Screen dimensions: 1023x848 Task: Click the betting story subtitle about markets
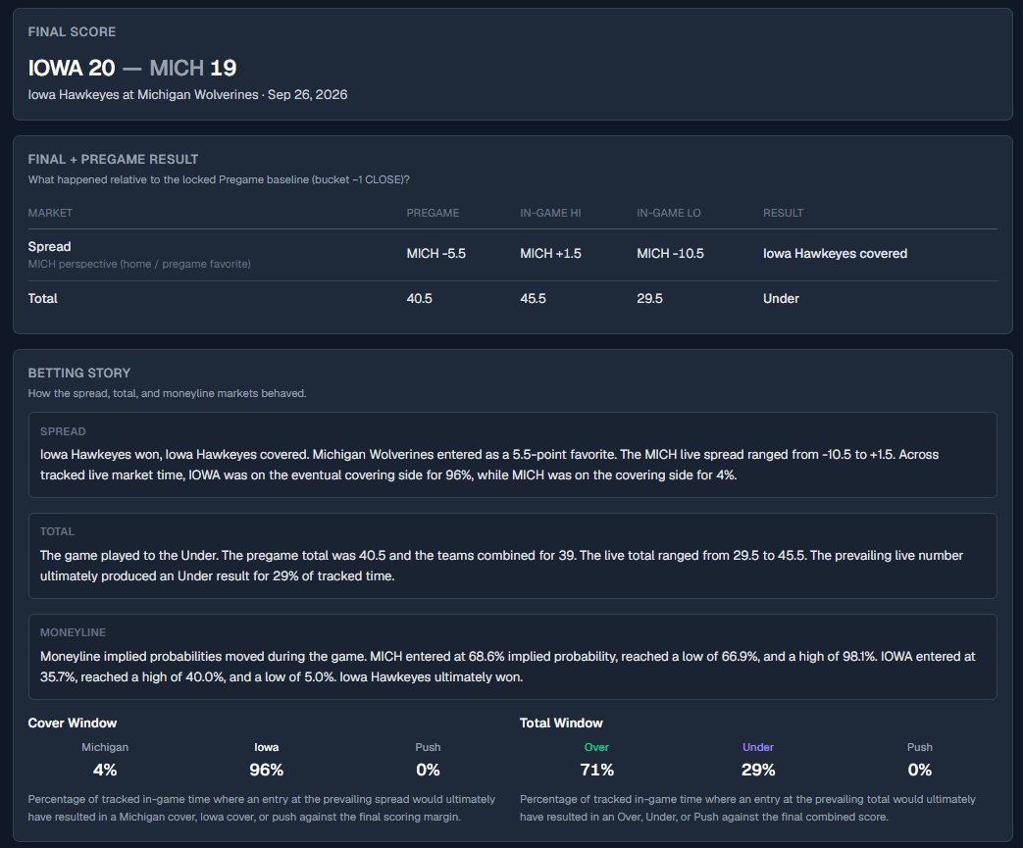tap(167, 393)
